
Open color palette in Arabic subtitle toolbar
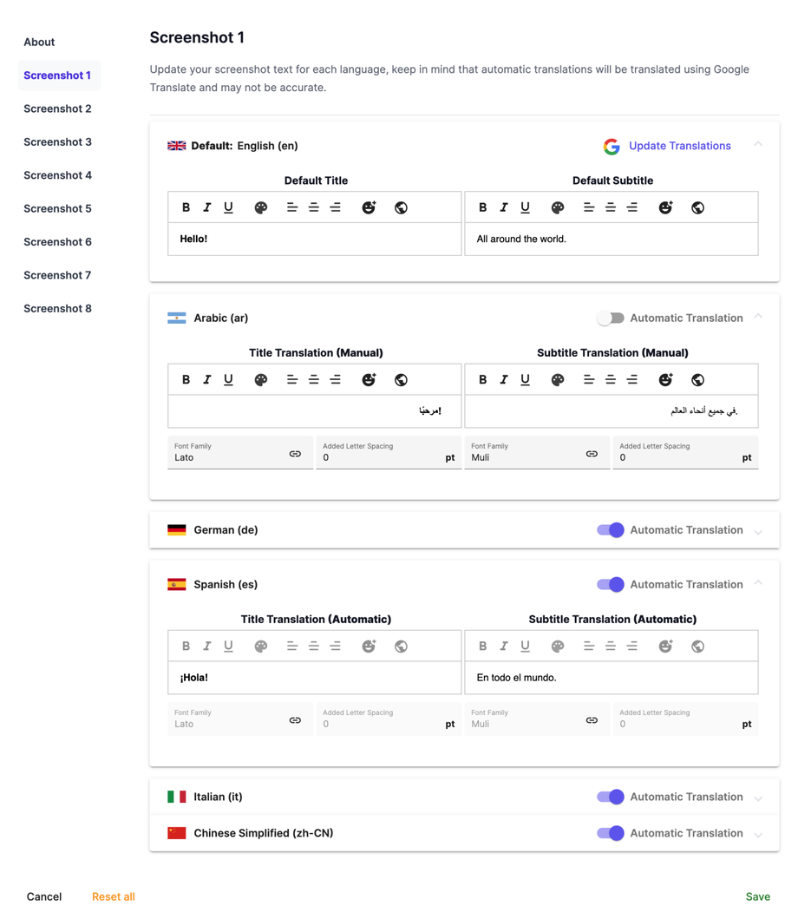[x=558, y=379]
